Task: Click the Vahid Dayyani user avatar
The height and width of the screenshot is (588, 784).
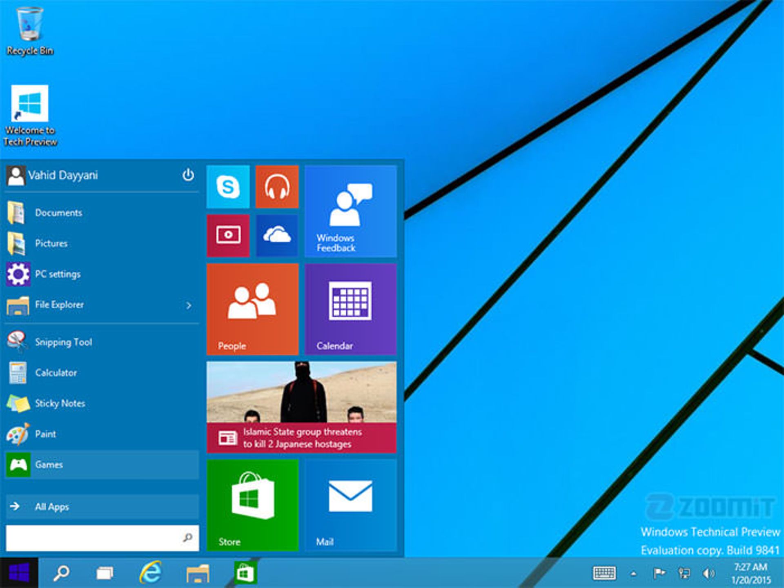Action: [x=16, y=176]
